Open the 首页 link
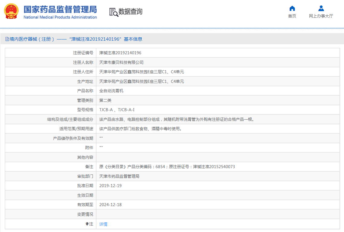The height and width of the screenshot is (232, 344). pyautogui.click(x=292, y=16)
